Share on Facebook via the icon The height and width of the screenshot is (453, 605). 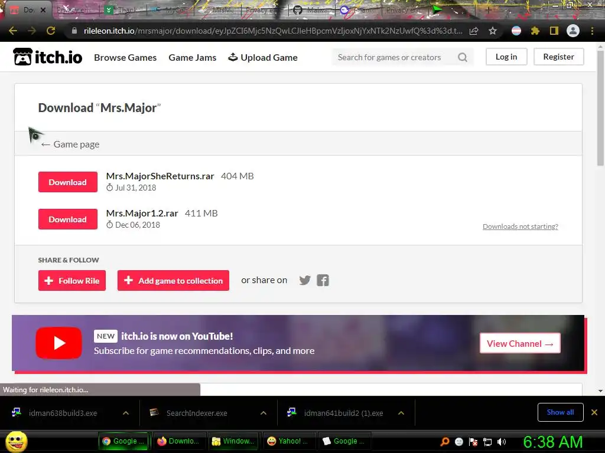[x=323, y=280]
